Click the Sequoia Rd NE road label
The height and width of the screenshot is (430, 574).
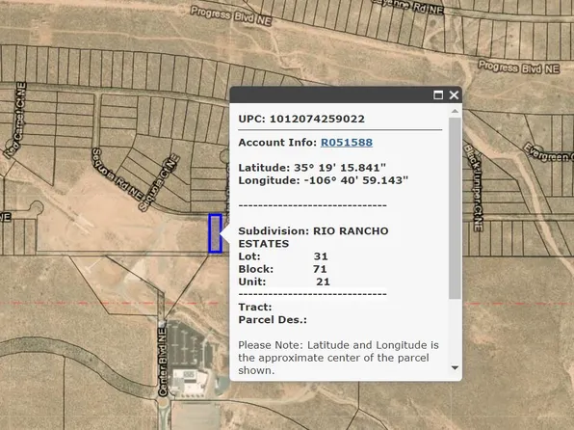click(117, 175)
